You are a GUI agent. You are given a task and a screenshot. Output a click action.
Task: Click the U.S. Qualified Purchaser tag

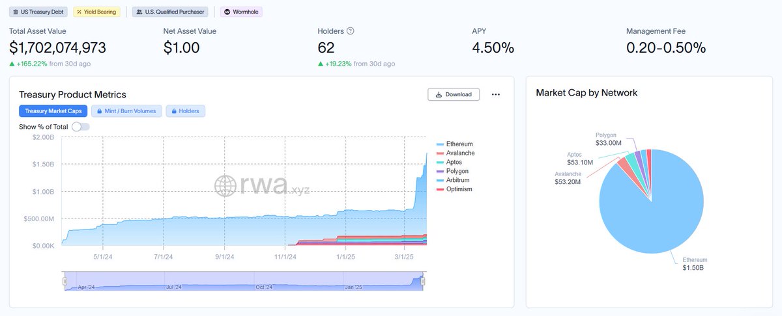[x=170, y=12]
